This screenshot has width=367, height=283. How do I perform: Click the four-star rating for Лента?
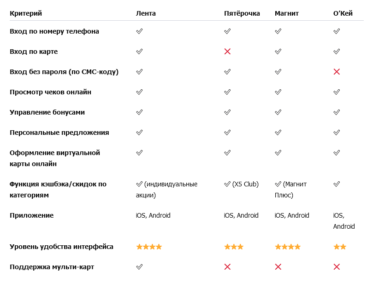pos(149,247)
